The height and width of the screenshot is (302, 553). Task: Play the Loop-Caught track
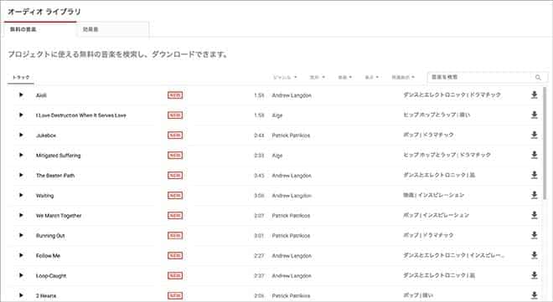pos(21,275)
